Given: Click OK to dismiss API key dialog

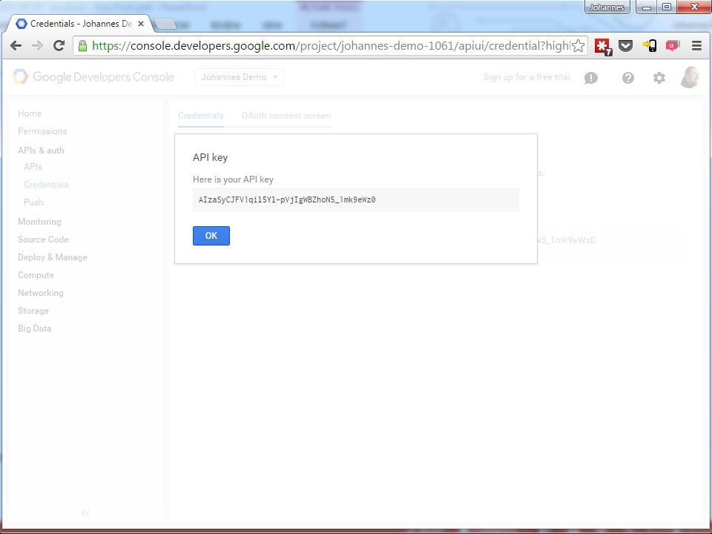Looking at the screenshot, I should pyautogui.click(x=211, y=236).
